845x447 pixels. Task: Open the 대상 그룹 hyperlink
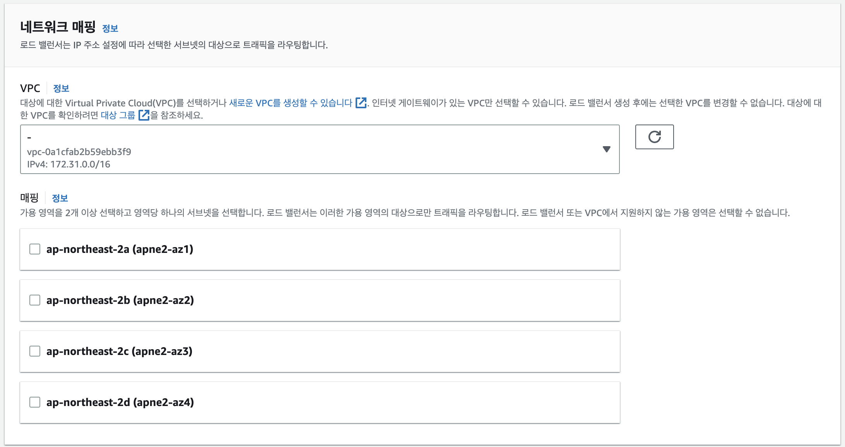118,115
